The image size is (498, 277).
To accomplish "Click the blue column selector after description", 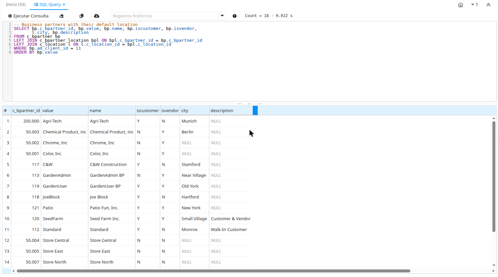I will pos(255,111).
